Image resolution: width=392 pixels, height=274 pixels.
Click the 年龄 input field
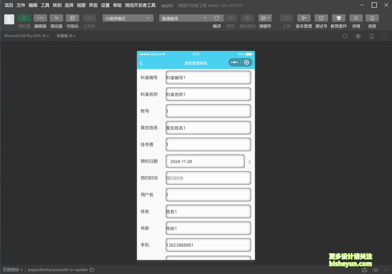pyautogui.click(x=208, y=228)
